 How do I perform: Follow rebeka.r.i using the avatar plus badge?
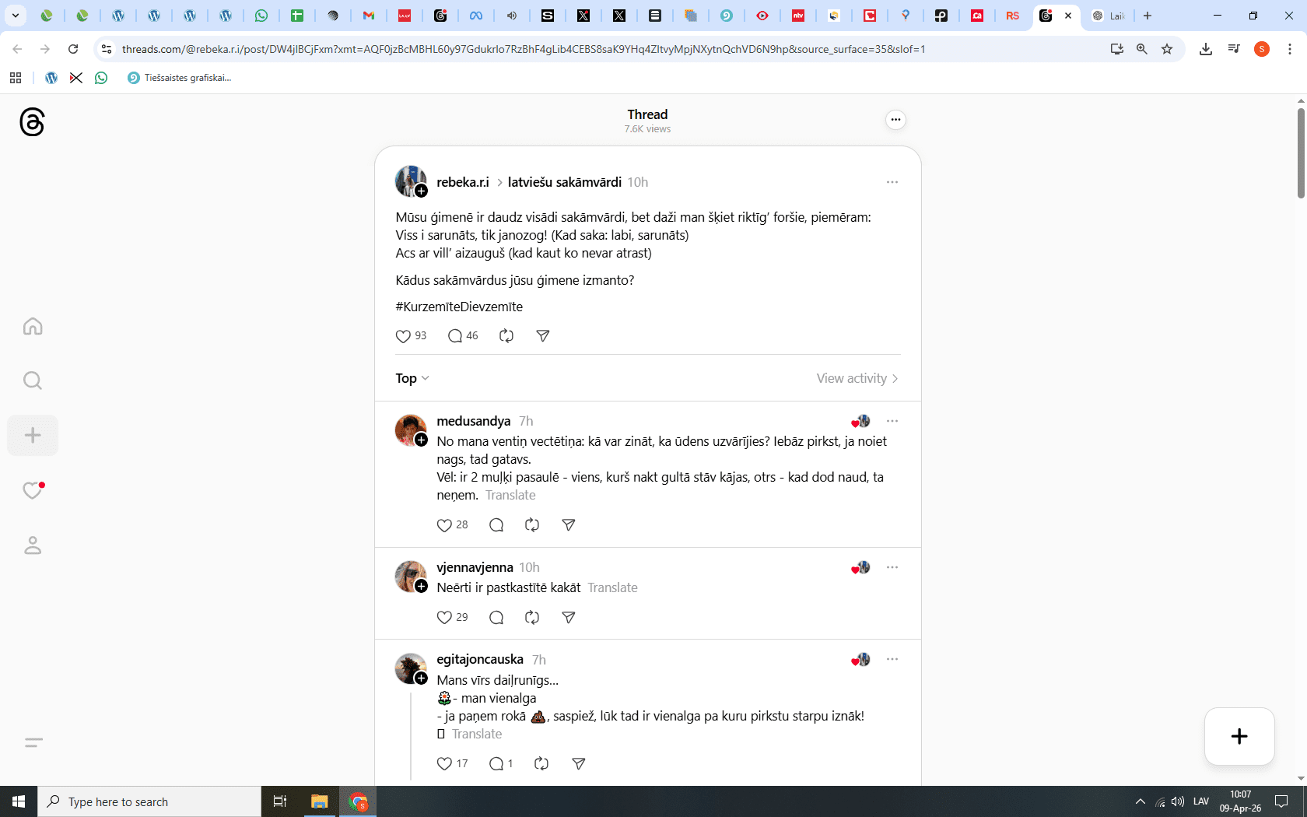coord(421,191)
